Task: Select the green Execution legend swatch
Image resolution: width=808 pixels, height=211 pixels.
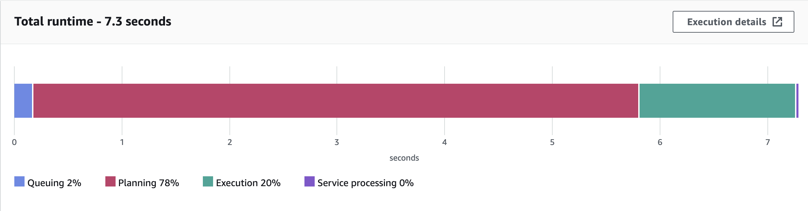Action: tap(208, 181)
